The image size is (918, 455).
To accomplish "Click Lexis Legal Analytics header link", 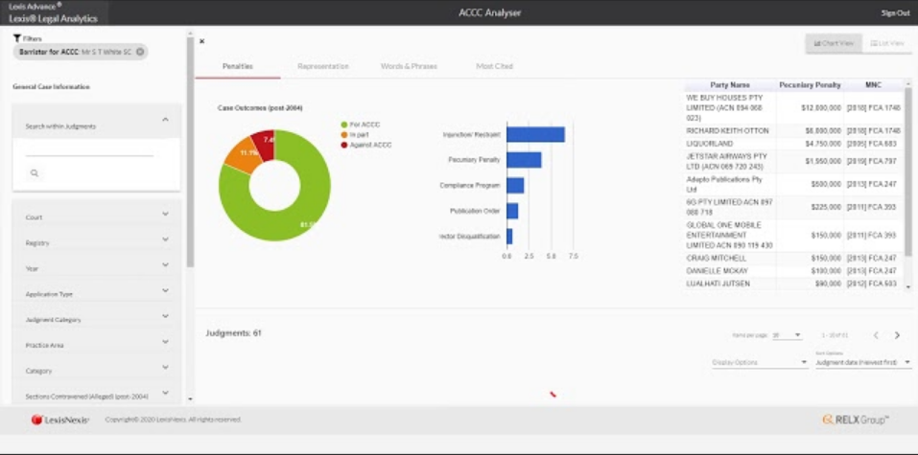I will (54, 18).
